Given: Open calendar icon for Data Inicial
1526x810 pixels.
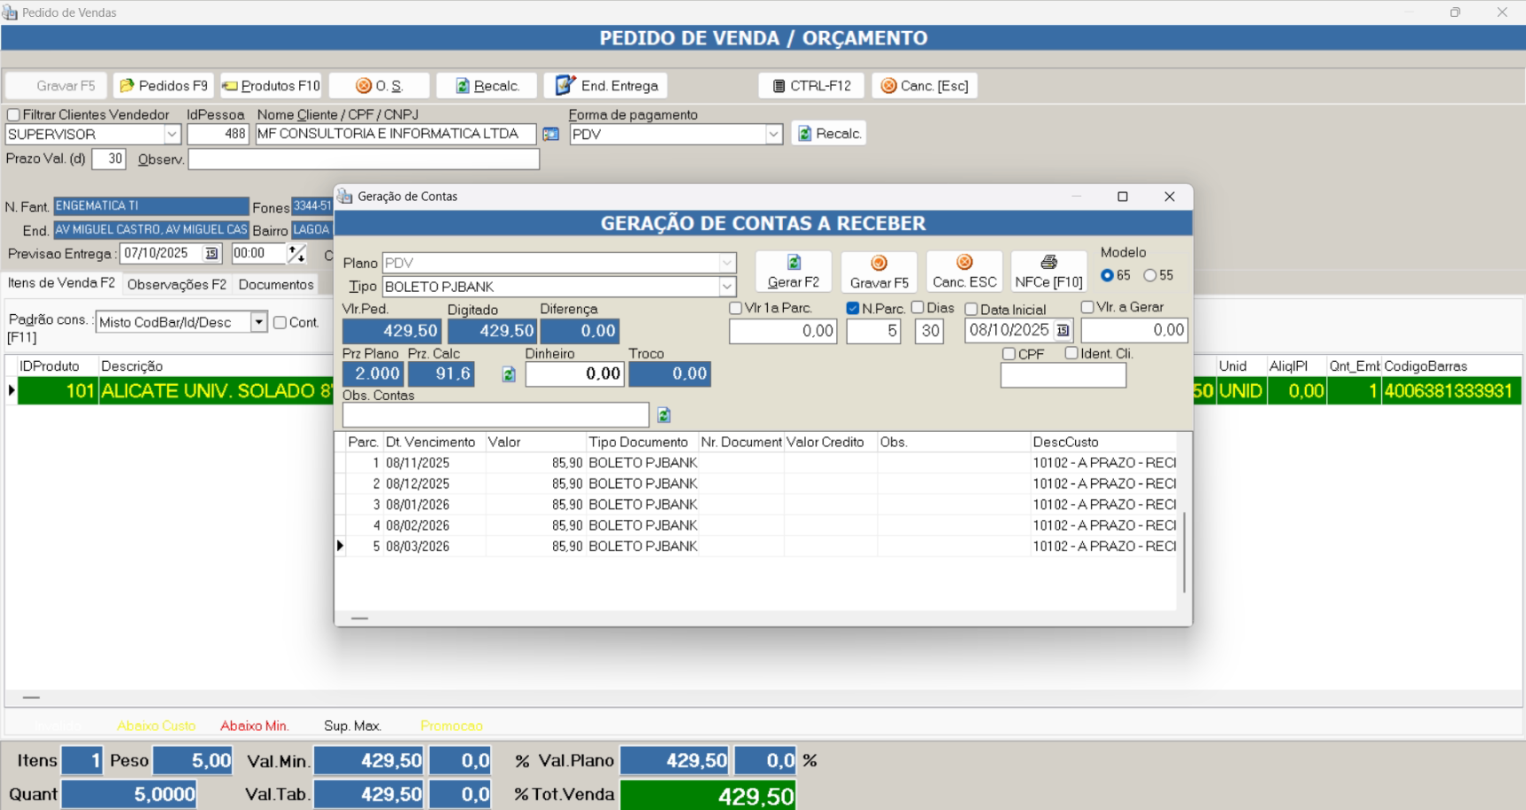Looking at the screenshot, I should pyautogui.click(x=1063, y=331).
